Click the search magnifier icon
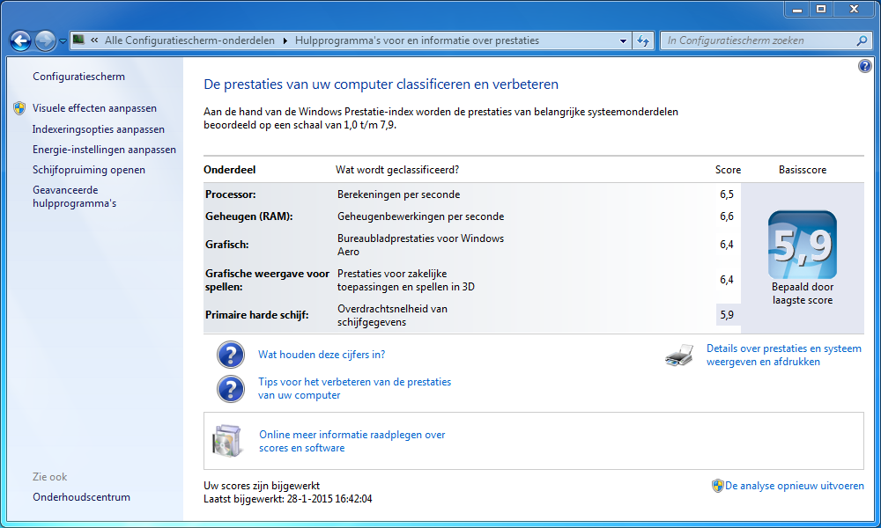Image resolution: width=881 pixels, height=528 pixels. point(862,40)
